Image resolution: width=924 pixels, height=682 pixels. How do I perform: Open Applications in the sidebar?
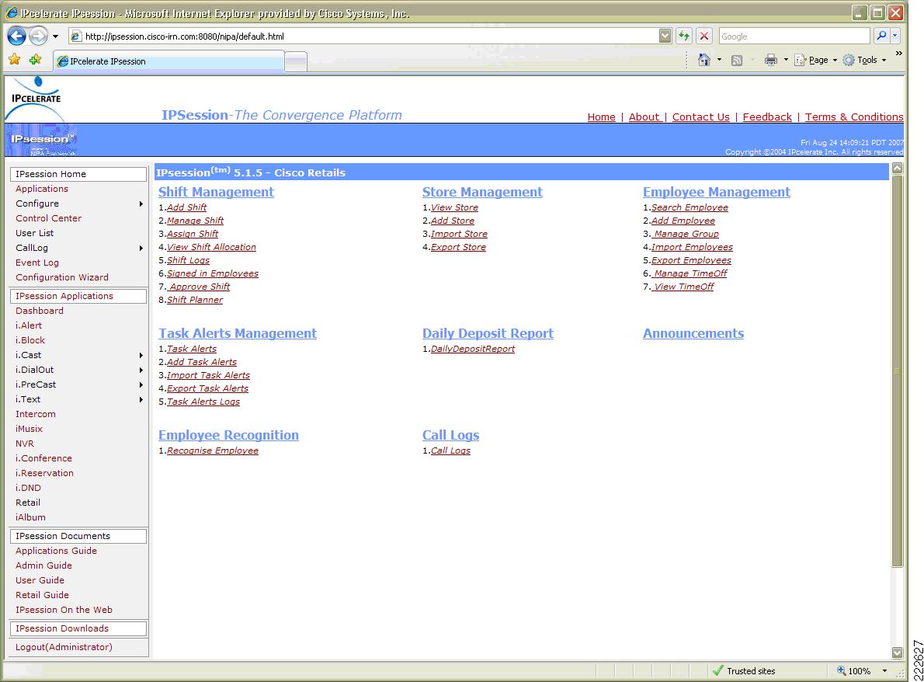(x=42, y=189)
